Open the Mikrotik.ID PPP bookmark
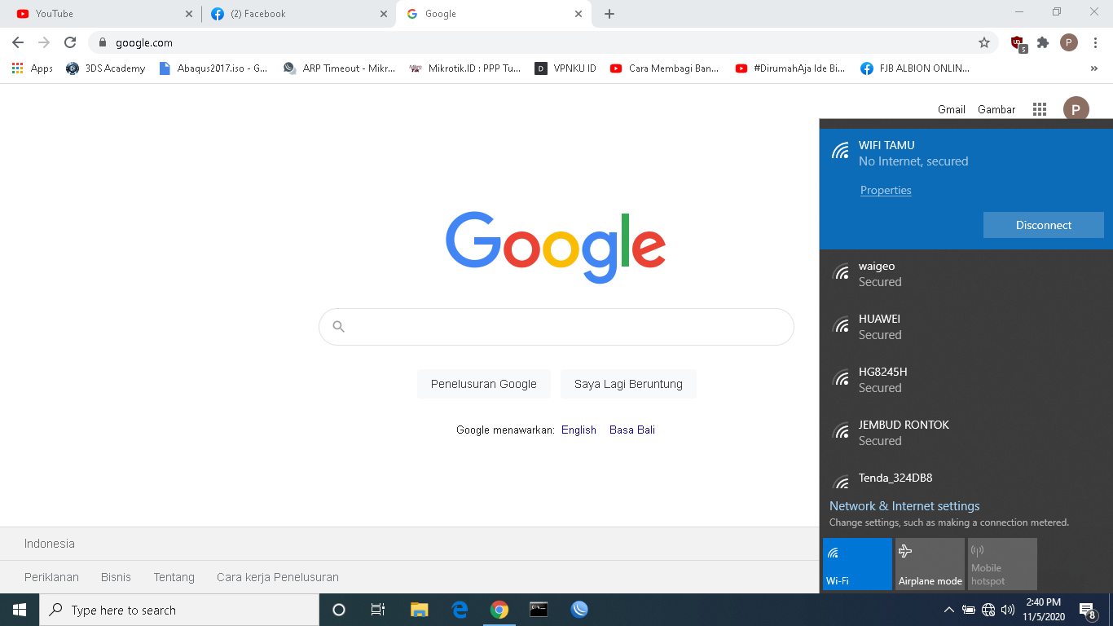 click(465, 68)
